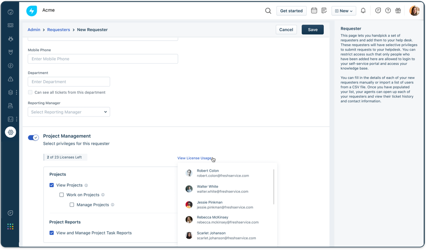Uncheck the View Projects checkbox
428x251 pixels.
pyautogui.click(x=52, y=185)
